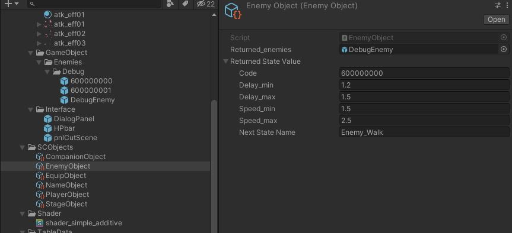This screenshot has height=233, width=512.
Task: Collapse the Enemies folder
Action: (39, 62)
